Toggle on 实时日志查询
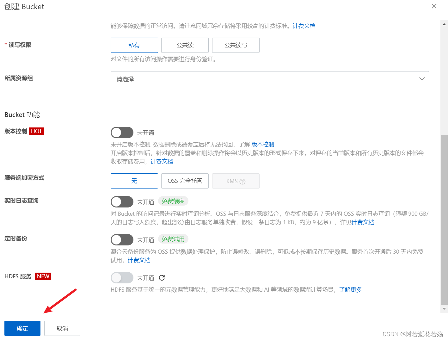448x340 pixels. pyautogui.click(x=122, y=201)
